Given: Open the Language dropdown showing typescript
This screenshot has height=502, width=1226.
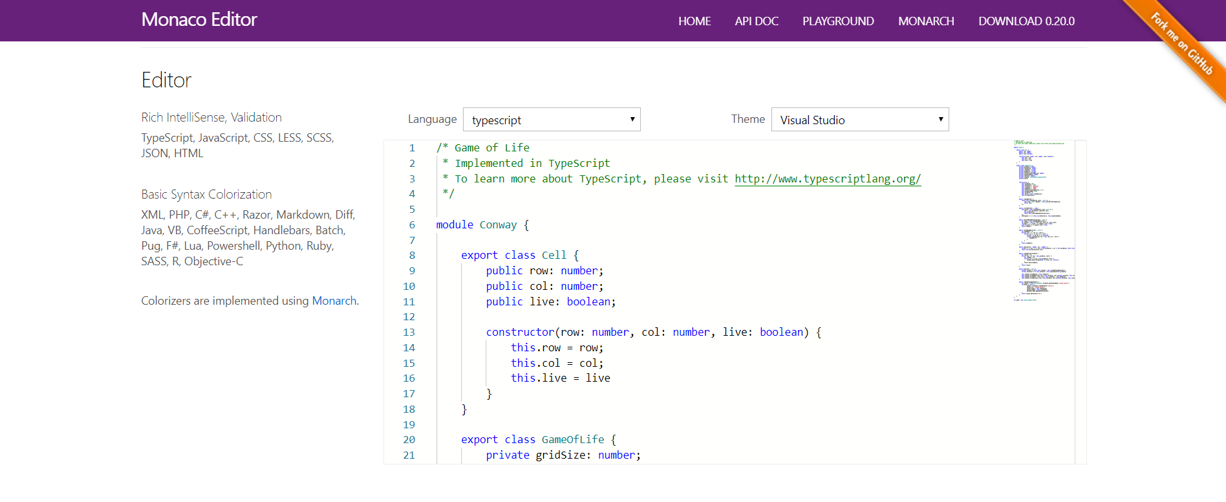Looking at the screenshot, I should [x=551, y=120].
